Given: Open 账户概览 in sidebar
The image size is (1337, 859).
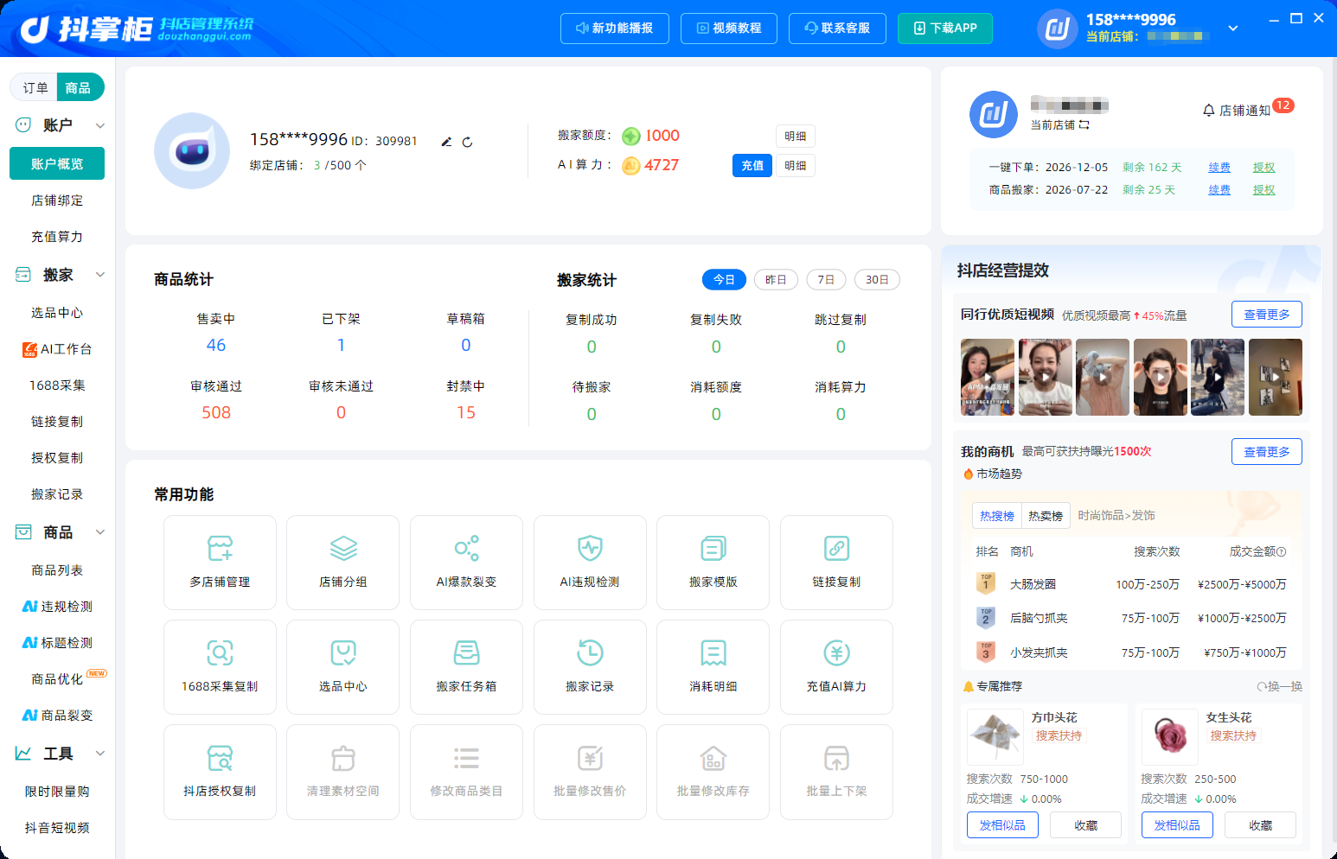Looking at the screenshot, I should click(x=57, y=163).
